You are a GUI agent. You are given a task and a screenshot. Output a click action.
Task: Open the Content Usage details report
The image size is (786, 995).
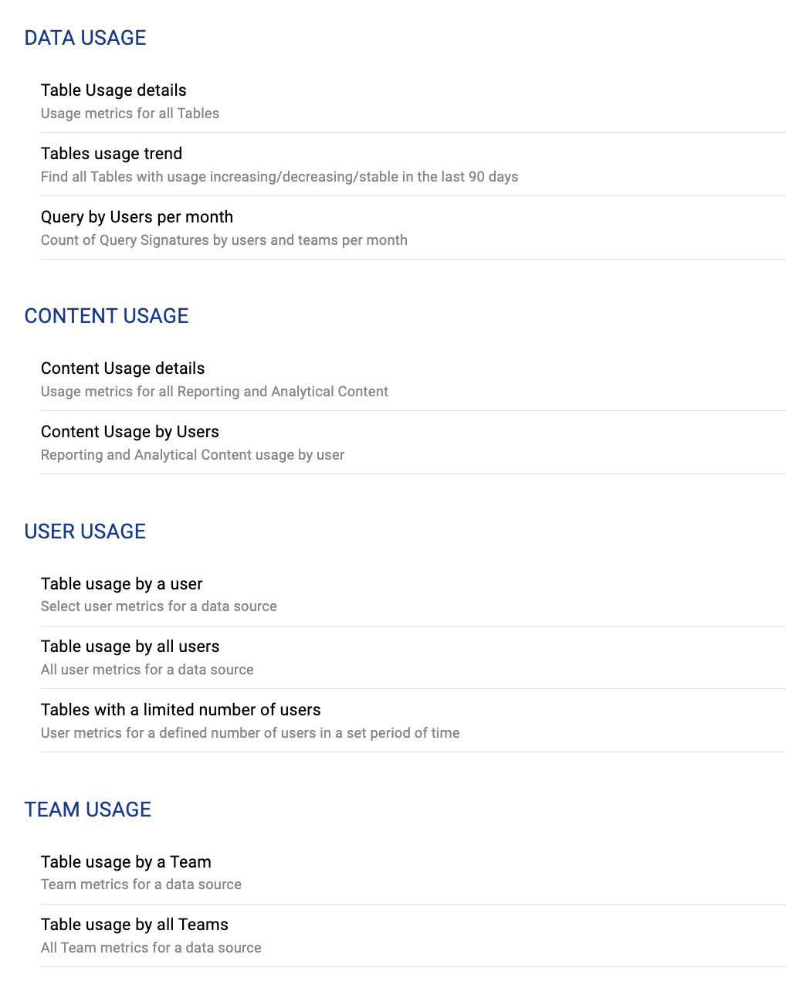click(123, 368)
